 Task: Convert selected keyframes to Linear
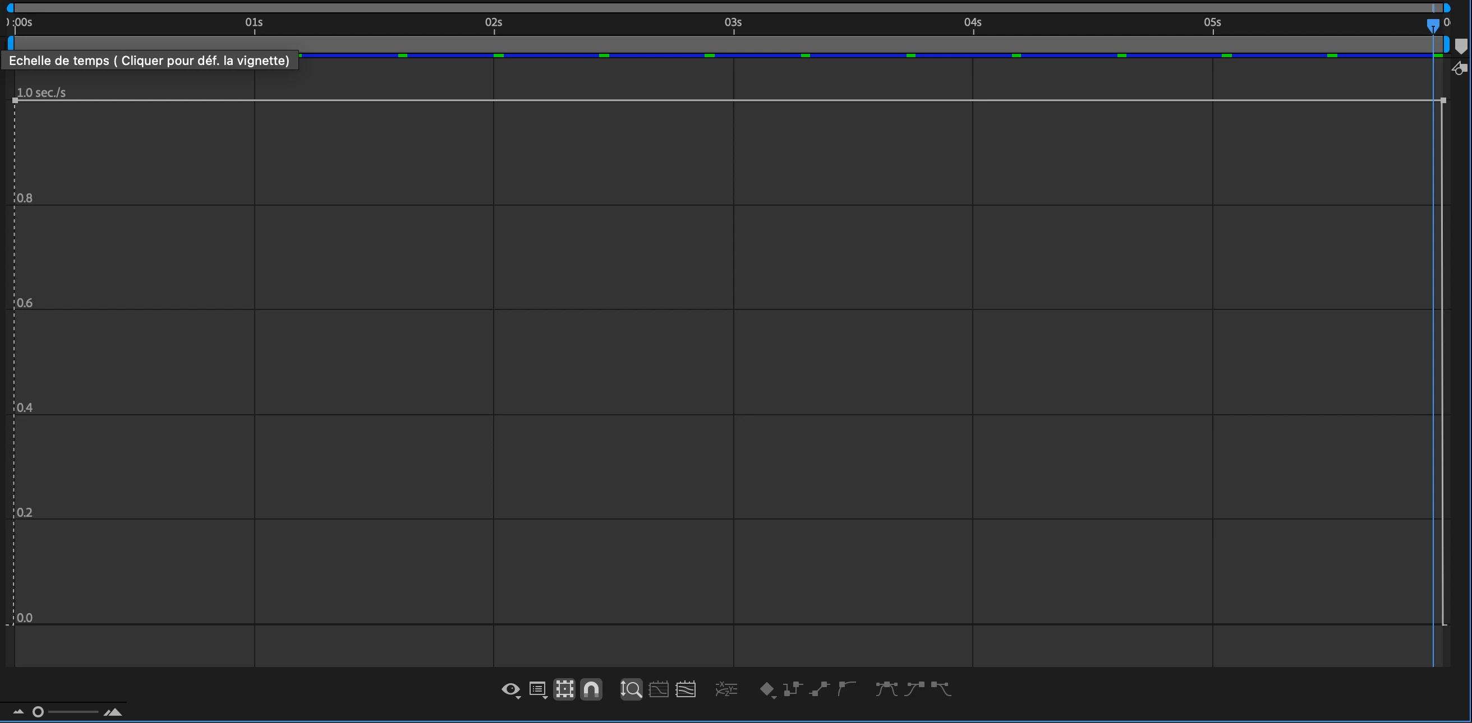coord(820,689)
